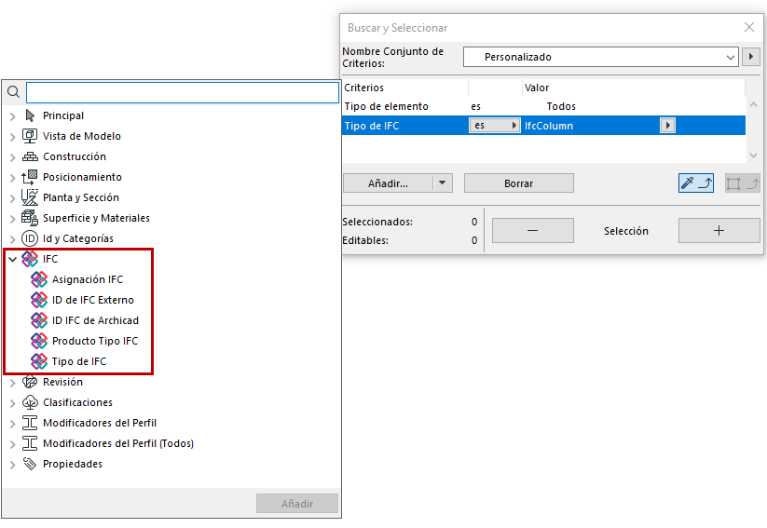Collapse the IFC group

click(13, 260)
